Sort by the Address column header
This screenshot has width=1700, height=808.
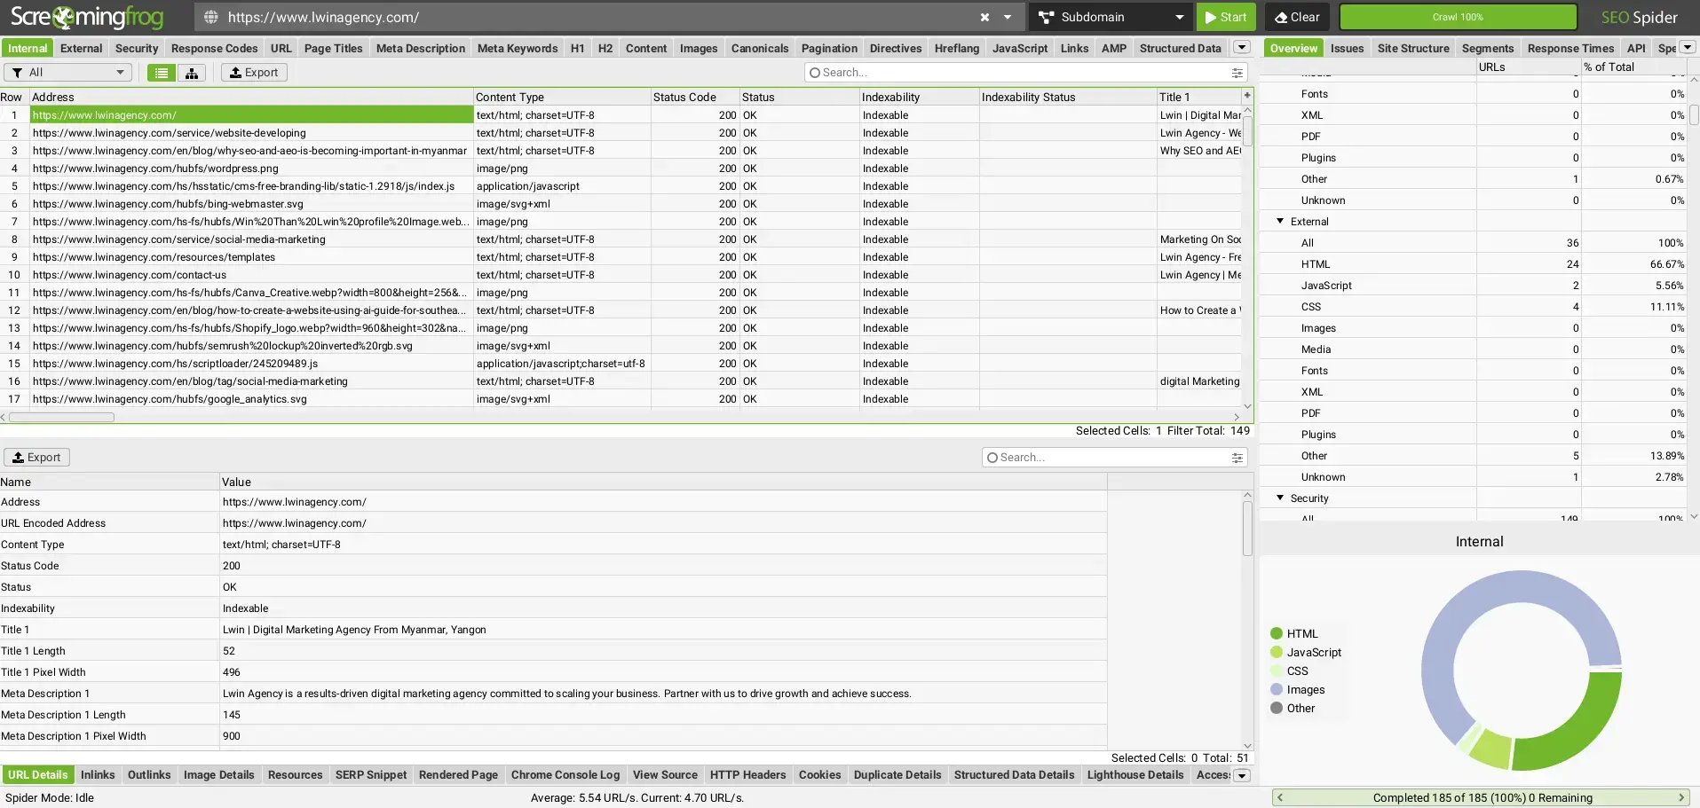tap(251, 97)
